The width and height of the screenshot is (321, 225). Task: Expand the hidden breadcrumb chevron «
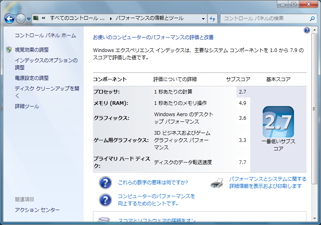click(43, 18)
